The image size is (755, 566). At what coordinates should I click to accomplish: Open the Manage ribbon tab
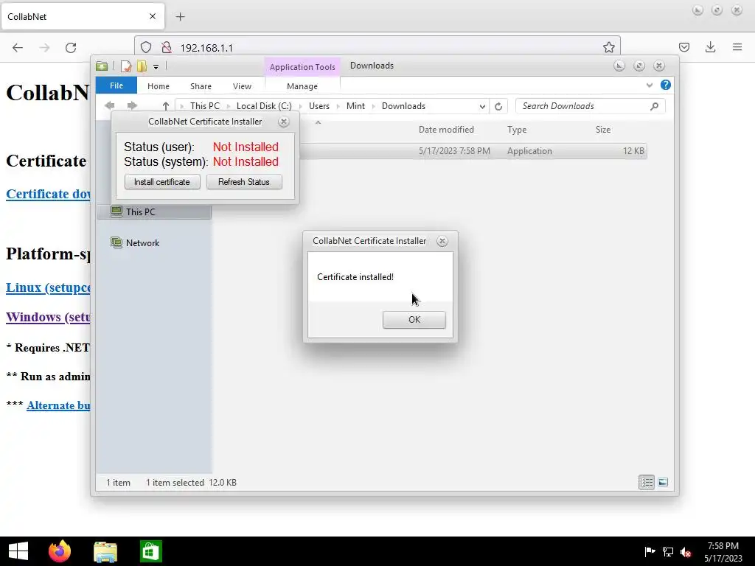pos(302,86)
